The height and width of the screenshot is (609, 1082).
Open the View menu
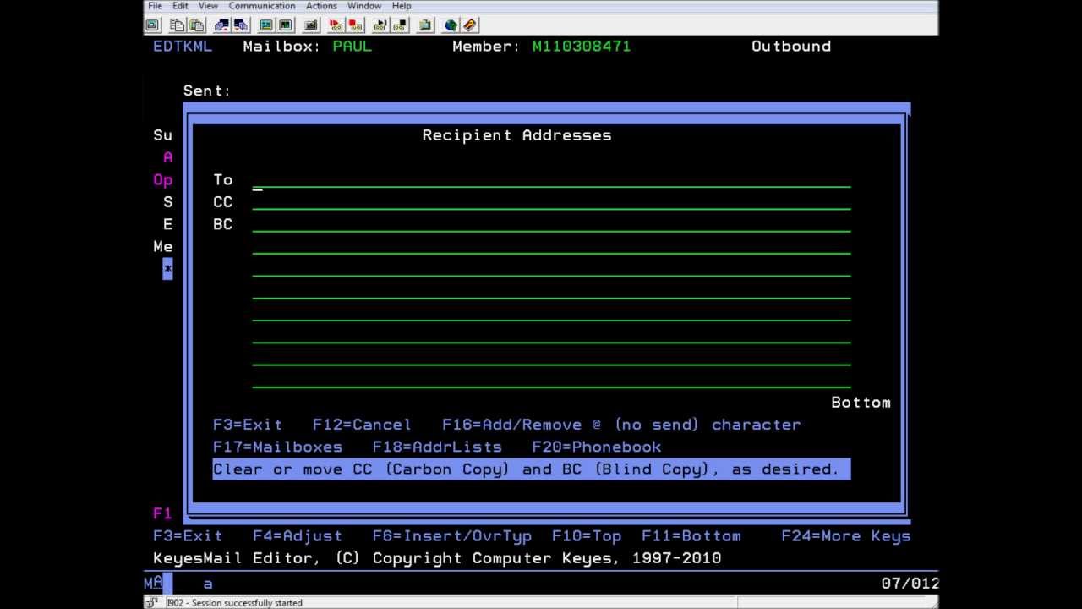(208, 6)
